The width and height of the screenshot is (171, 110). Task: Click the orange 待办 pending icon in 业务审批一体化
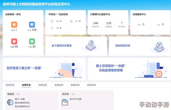click(x=14, y=24)
